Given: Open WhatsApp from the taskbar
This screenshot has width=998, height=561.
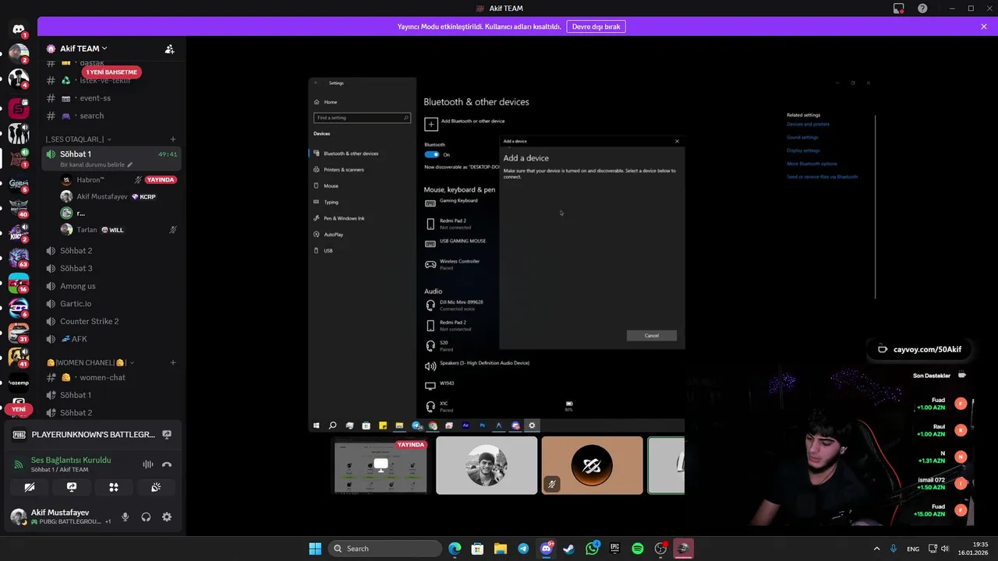Looking at the screenshot, I should pyautogui.click(x=592, y=549).
